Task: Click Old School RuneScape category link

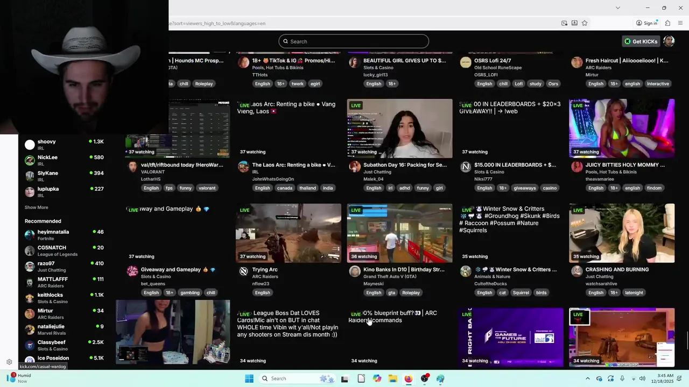Action: 498,68
